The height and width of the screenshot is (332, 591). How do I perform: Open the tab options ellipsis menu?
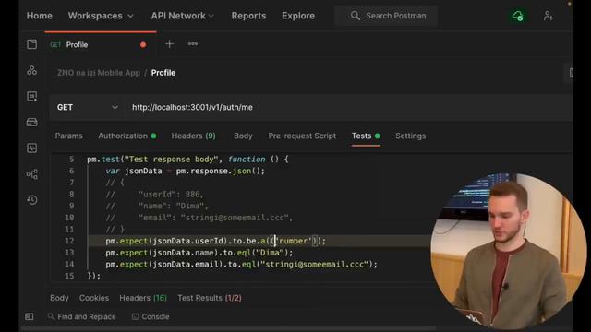(193, 44)
